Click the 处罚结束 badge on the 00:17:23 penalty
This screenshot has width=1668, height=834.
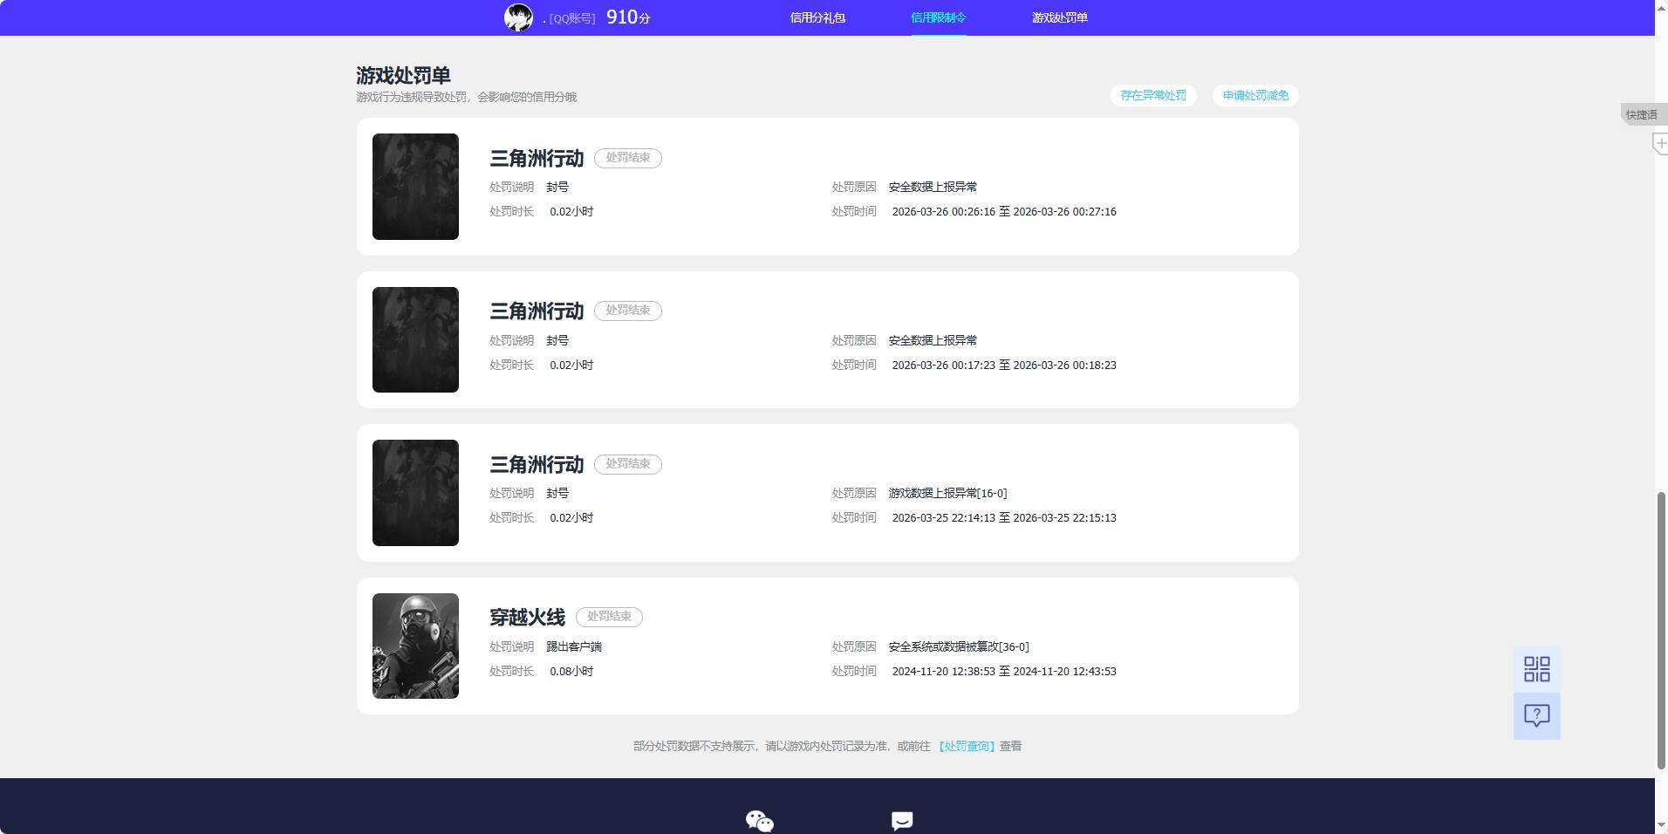click(x=628, y=311)
